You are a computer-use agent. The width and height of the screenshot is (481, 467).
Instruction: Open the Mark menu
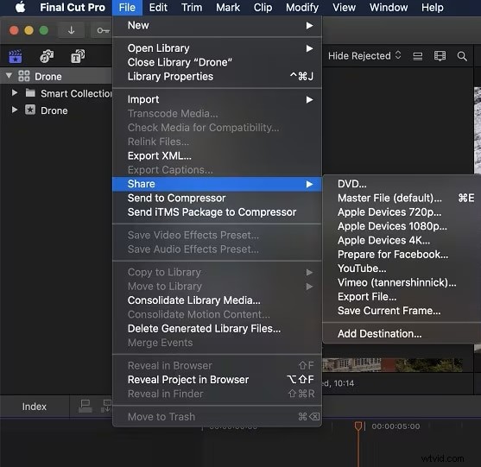[x=228, y=8]
